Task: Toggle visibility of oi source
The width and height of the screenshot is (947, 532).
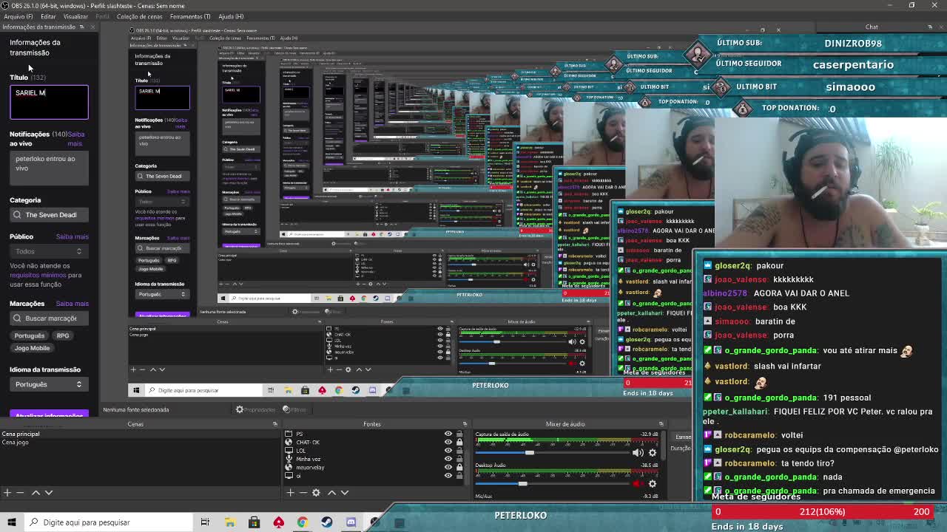Action: 448,475
